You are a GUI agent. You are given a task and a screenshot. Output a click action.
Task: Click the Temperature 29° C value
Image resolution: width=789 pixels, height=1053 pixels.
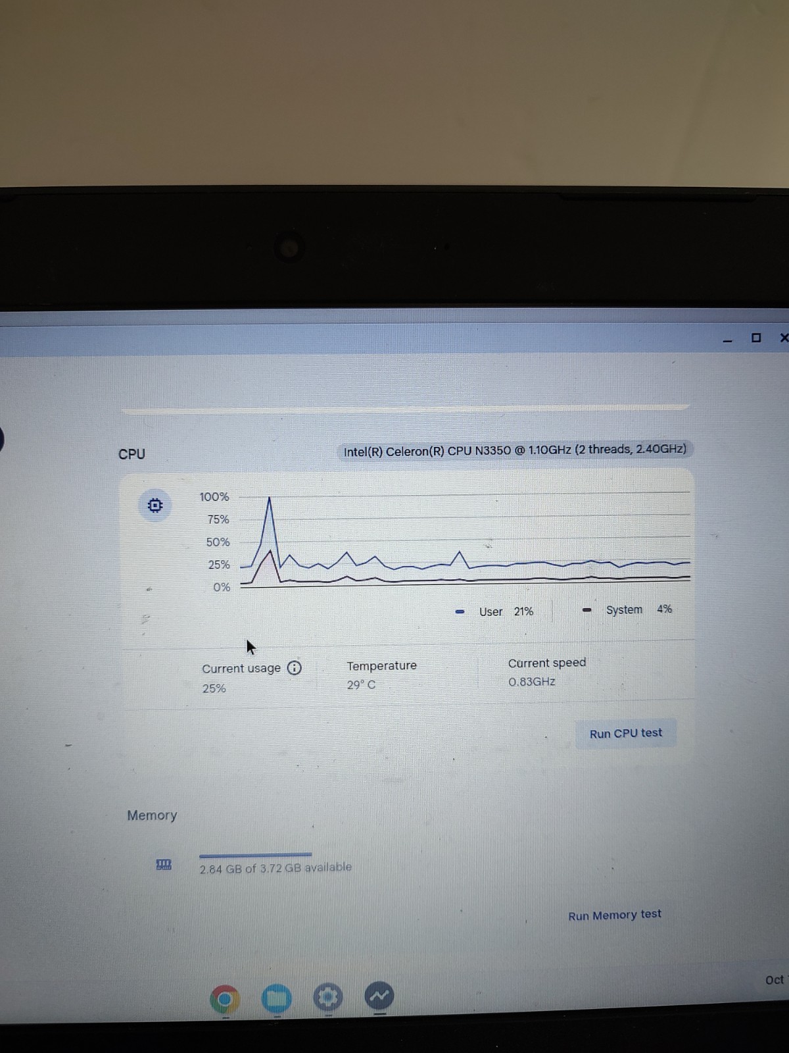pyautogui.click(x=362, y=685)
